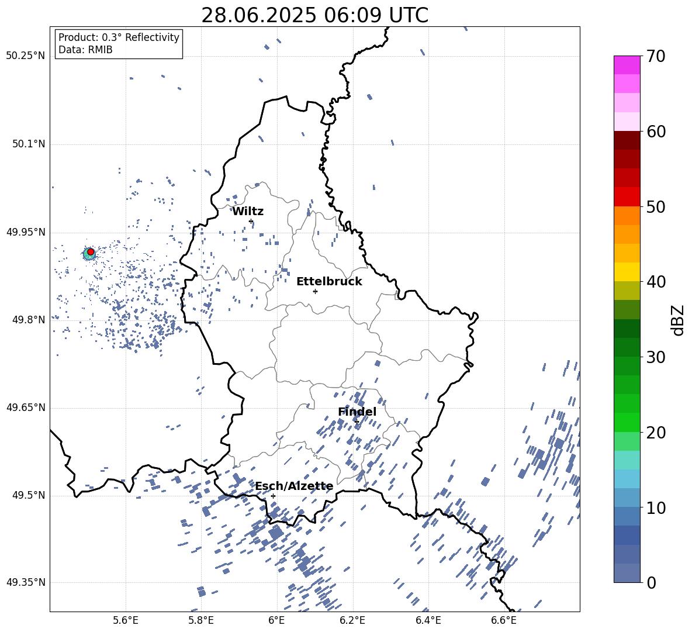Click the 49.65°N latitude tick label
This screenshot has height=632, width=692.
click(26, 407)
